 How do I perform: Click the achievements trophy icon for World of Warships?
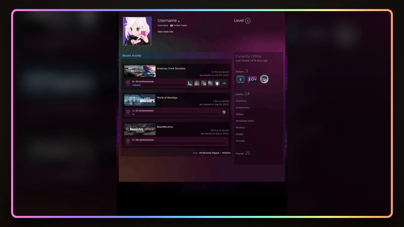coord(128,112)
